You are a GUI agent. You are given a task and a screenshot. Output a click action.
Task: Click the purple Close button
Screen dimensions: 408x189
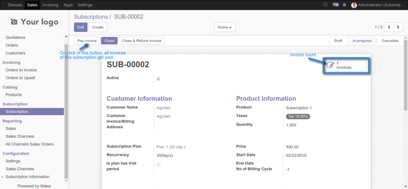109,41
